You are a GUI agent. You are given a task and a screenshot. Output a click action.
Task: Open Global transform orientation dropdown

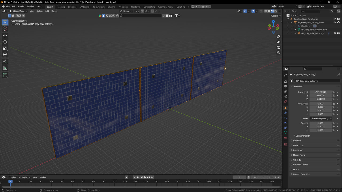click(126, 11)
